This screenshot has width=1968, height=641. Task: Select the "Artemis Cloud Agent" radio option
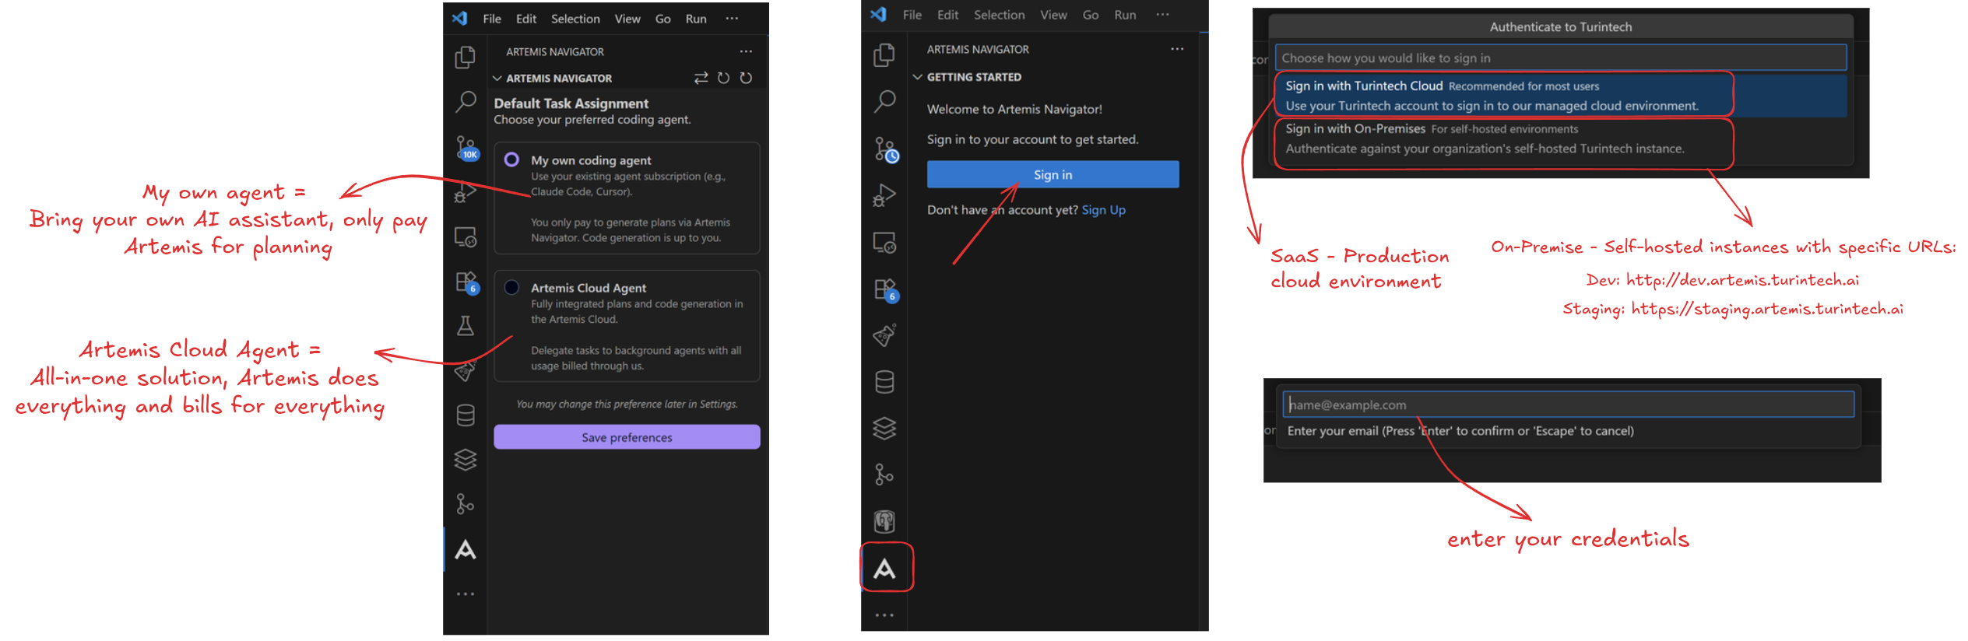click(x=511, y=287)
